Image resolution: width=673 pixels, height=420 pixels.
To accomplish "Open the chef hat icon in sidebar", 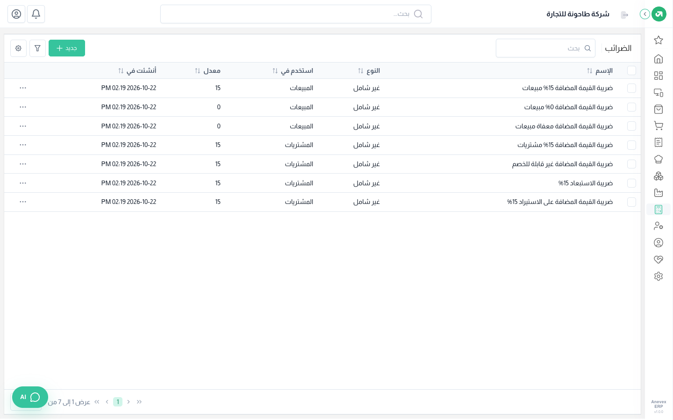I will click(659, 159).
